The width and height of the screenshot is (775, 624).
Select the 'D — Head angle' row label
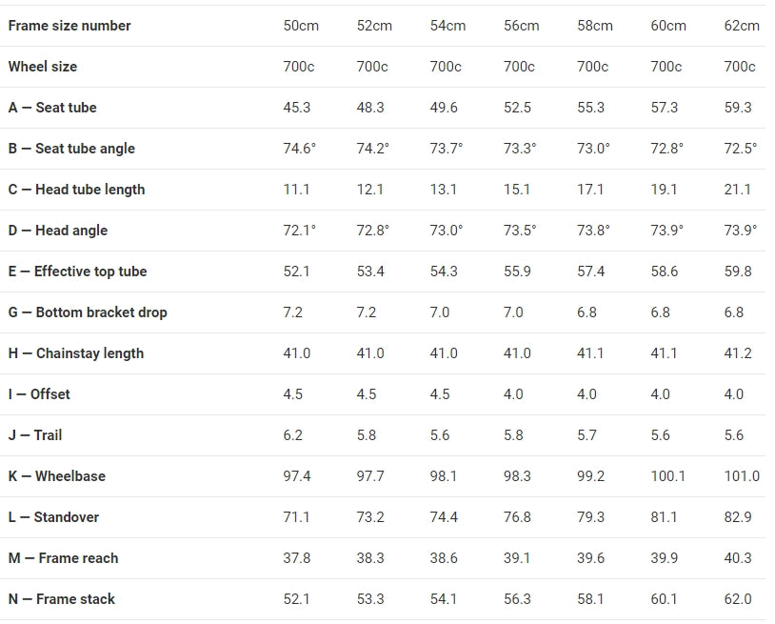pos(58,231)
